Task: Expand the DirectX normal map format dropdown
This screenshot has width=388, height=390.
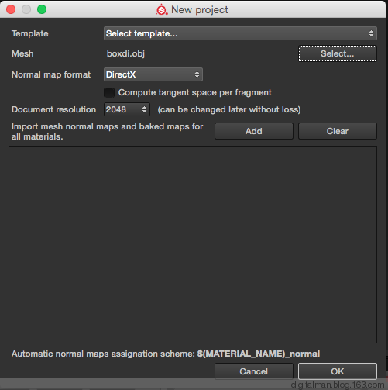Action: 153,74
